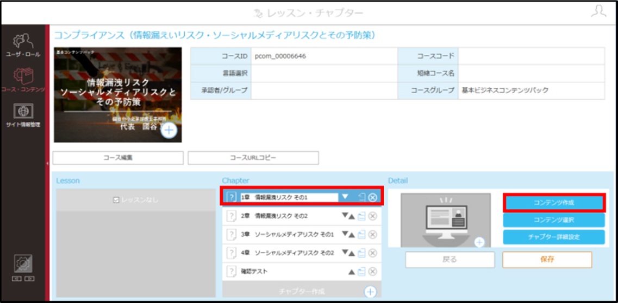
Task: Open the ユーザ・ロール sidebar section
Action: coord(22,46)
